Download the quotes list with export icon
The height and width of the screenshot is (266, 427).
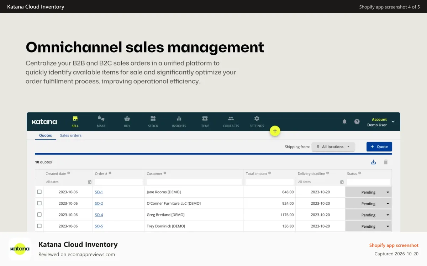(x=373, y=162)
